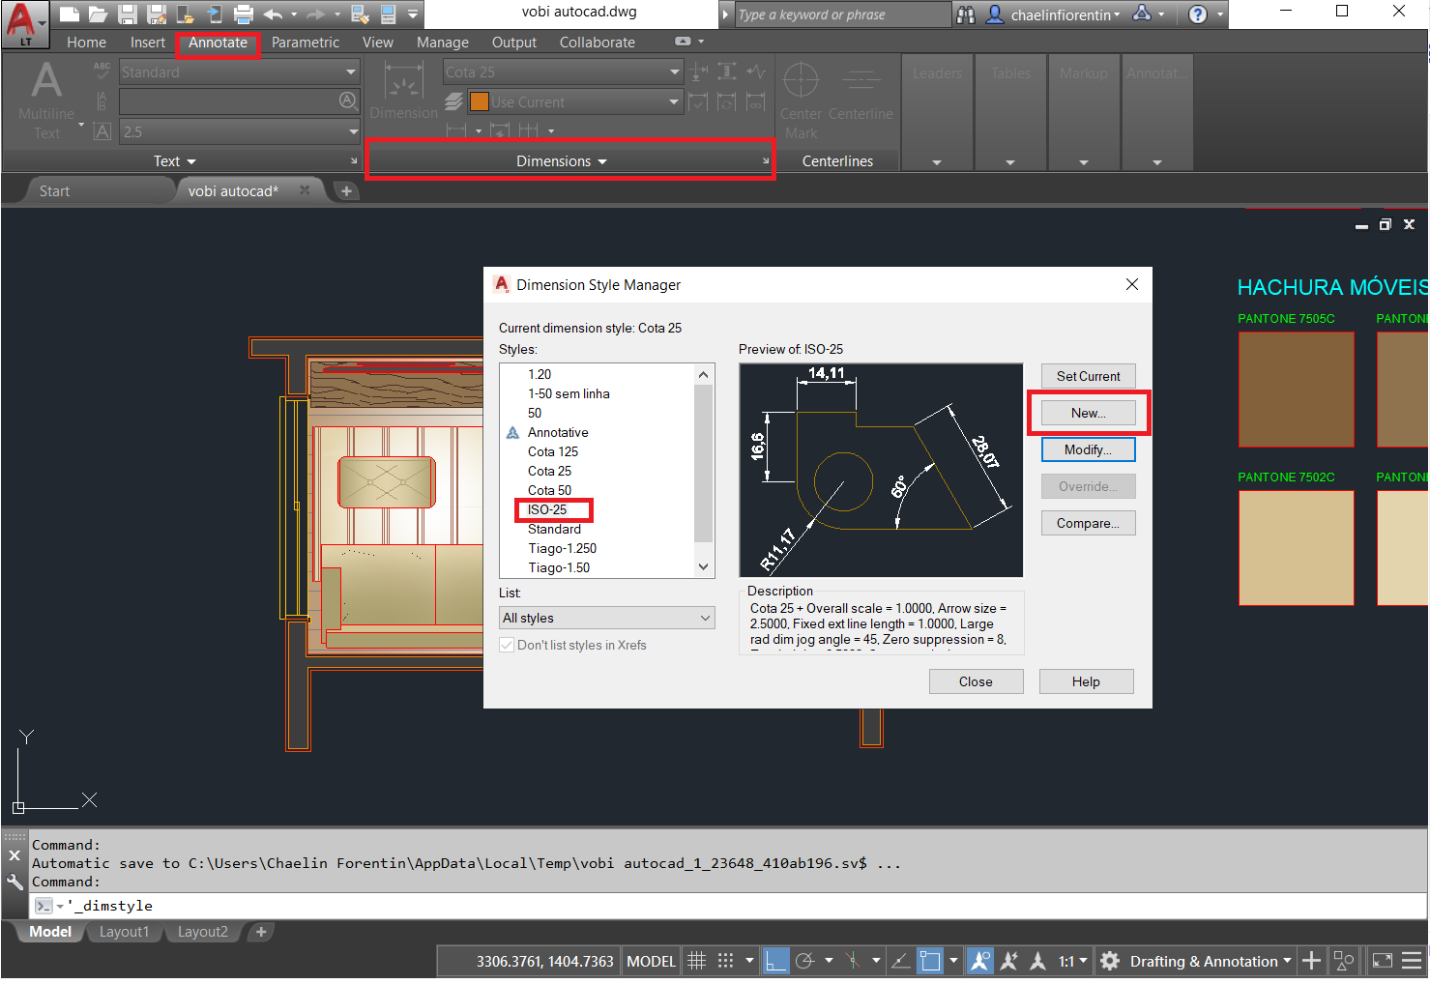This screenshot has width=1430, height=984.
Task: Toggle the drawing grid display in status bar
Action: [x=696, y=961]
